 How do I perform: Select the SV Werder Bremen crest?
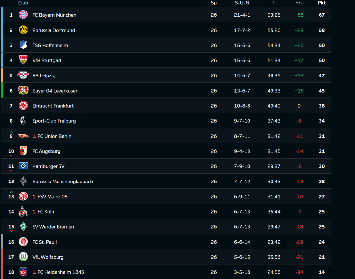tap(23, 226)
